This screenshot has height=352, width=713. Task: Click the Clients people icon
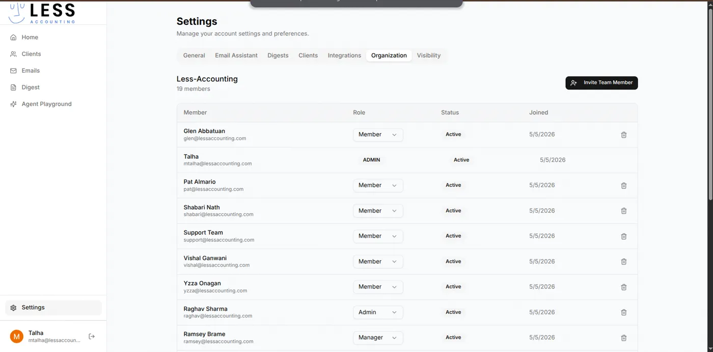click(13, 54)
